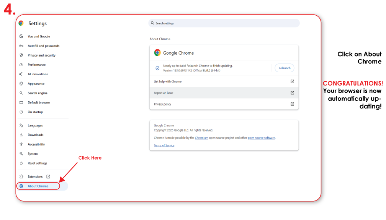Click the version 133.0.6943.142 text
The width and height of the screenshot is (386, 220).
click(191, 70)
